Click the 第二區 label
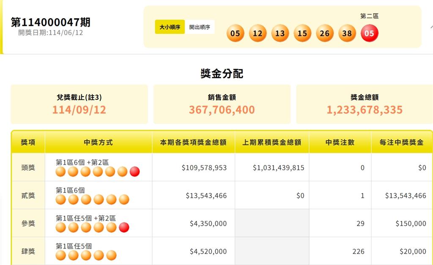The width and height of the screenshot is (433, 265). (x=370, y=16)
